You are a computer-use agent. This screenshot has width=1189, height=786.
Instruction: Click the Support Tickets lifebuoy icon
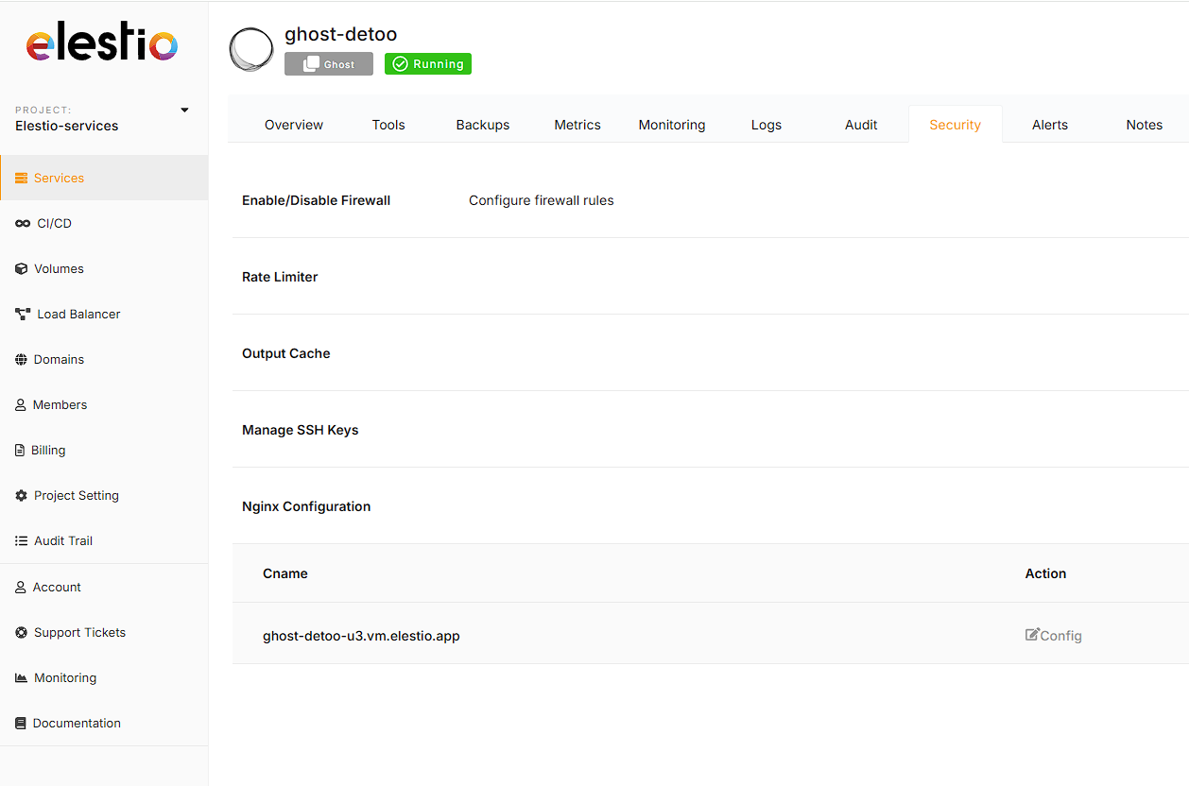(22, 633)
